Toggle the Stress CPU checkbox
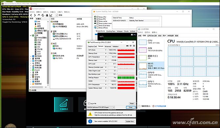 pos(98,17)
